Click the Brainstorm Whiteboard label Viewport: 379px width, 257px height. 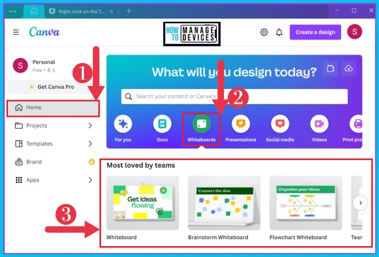pos(218,237)
